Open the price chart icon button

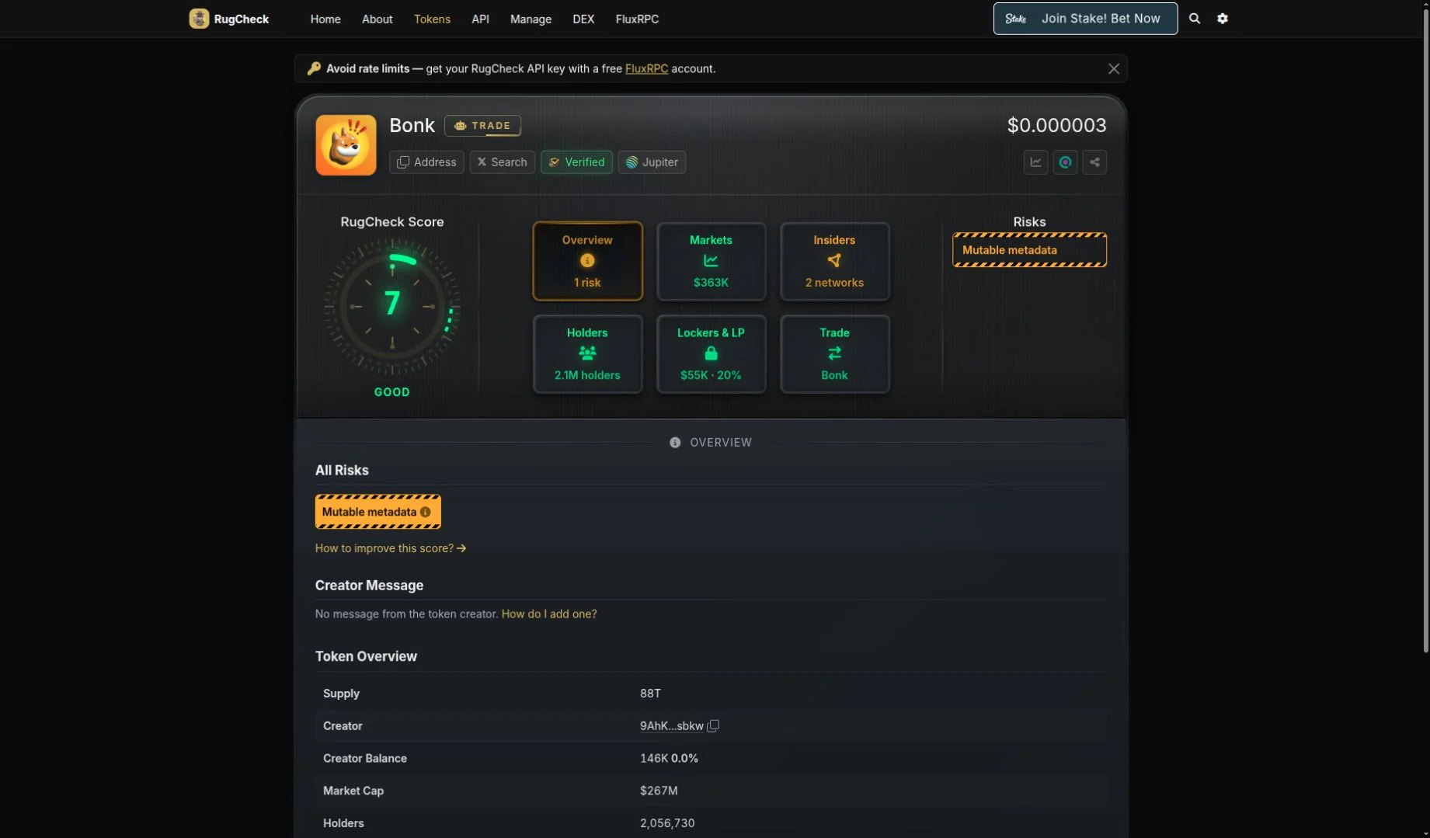(1035, 162)
